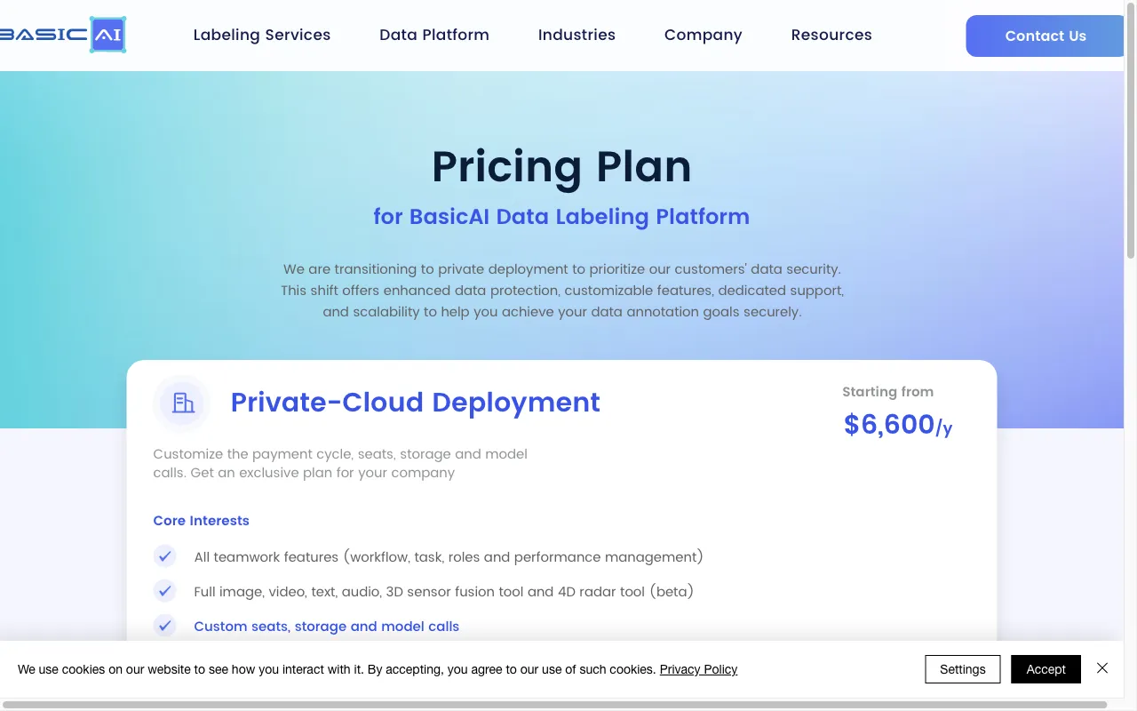Click the BasicAI logo
Screen dimensions: 1137x711
pyautogui.click(x=62, y=35)
